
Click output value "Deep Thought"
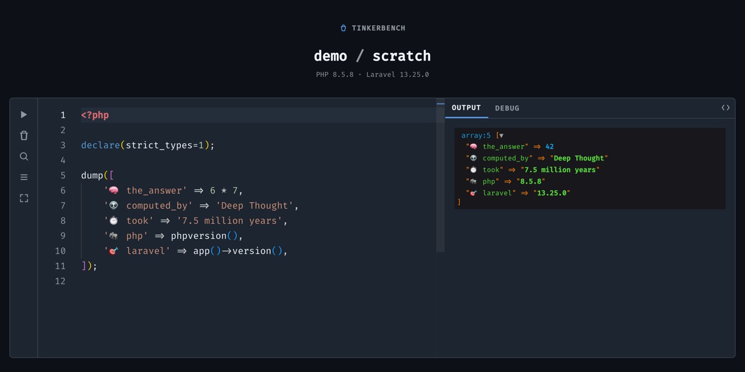pyautogui.click(x=579, y=158)
